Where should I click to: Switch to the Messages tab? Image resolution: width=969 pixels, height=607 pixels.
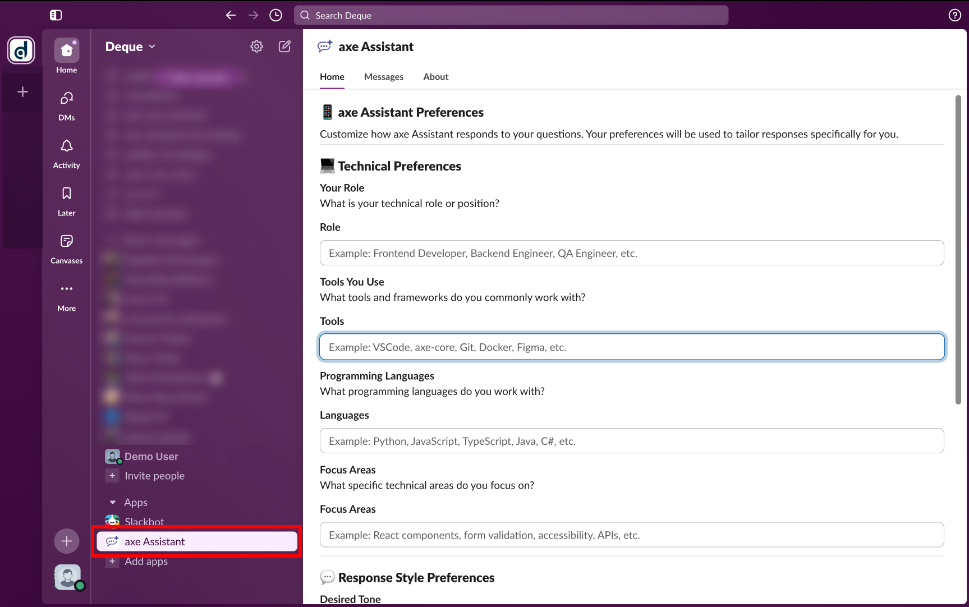point(383,77)
